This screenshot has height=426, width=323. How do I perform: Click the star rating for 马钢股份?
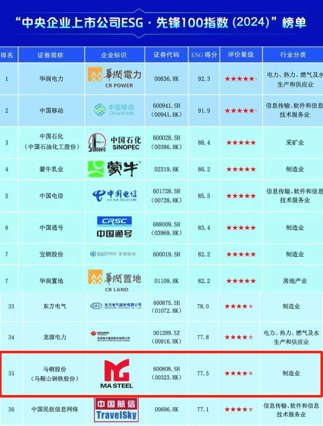pyautogui.click(x=239, y=373)
